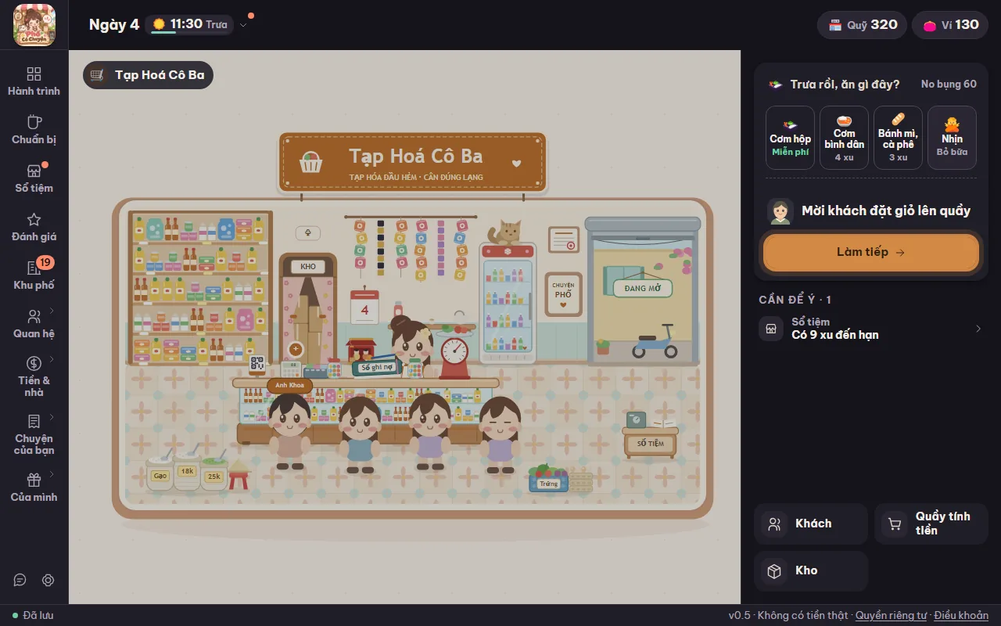The width and height of the screenshot is (1001, 626).
Task: Open the chat bubble feedback icon
Action: [20, 580]
